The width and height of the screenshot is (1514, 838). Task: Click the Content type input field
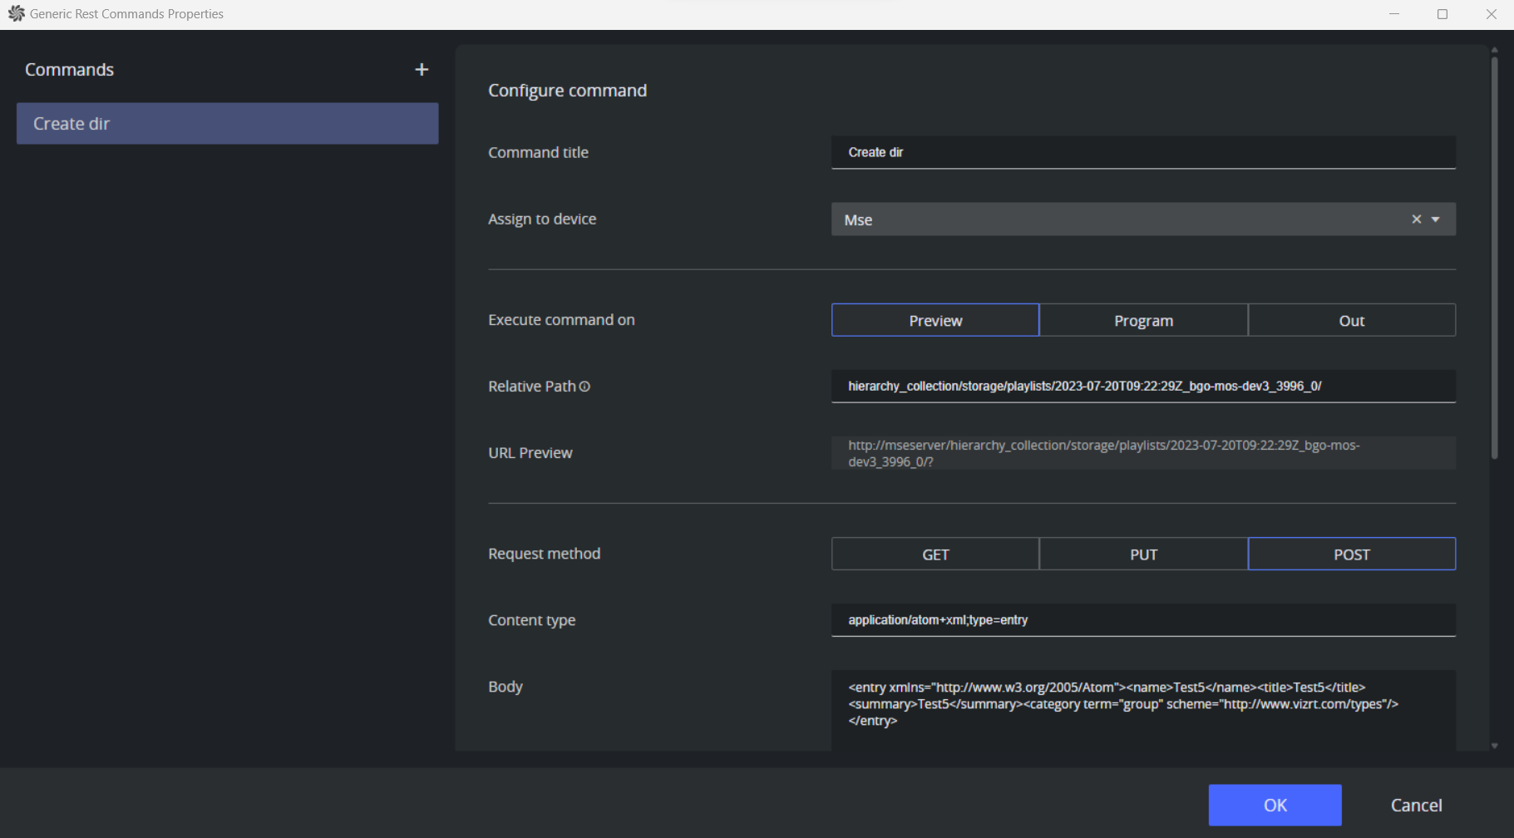click(1143, 620)
